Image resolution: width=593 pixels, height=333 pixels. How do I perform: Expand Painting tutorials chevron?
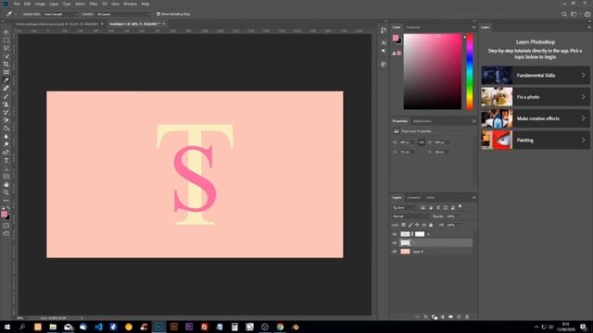583,140
